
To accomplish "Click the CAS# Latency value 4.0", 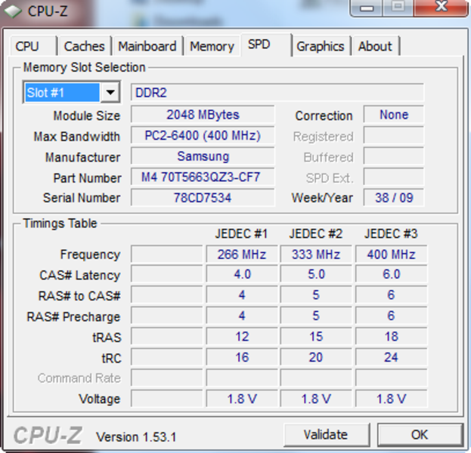I will click(242, 275).
